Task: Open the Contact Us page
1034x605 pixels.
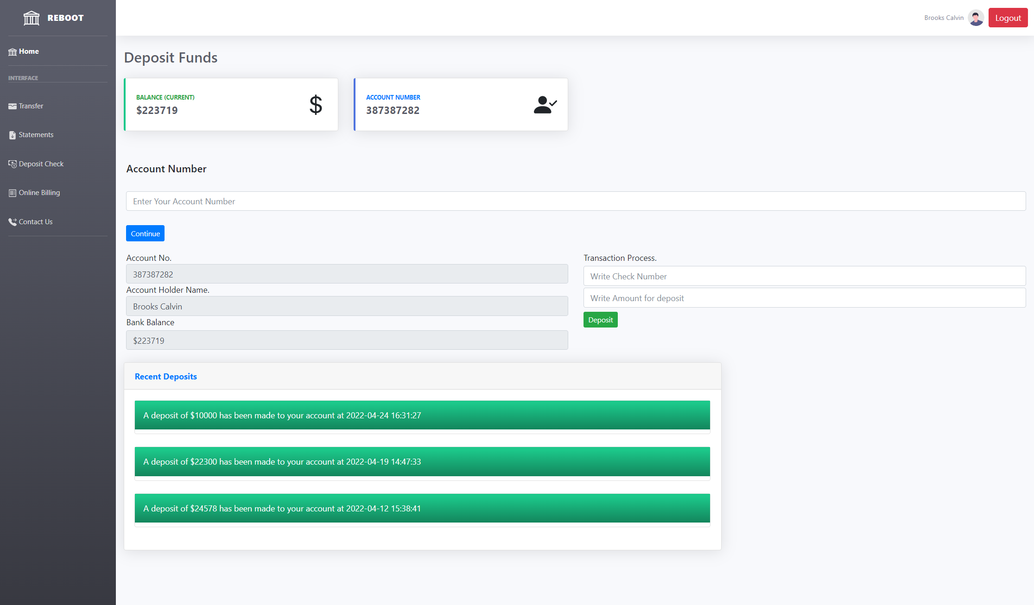Action: 36,222
